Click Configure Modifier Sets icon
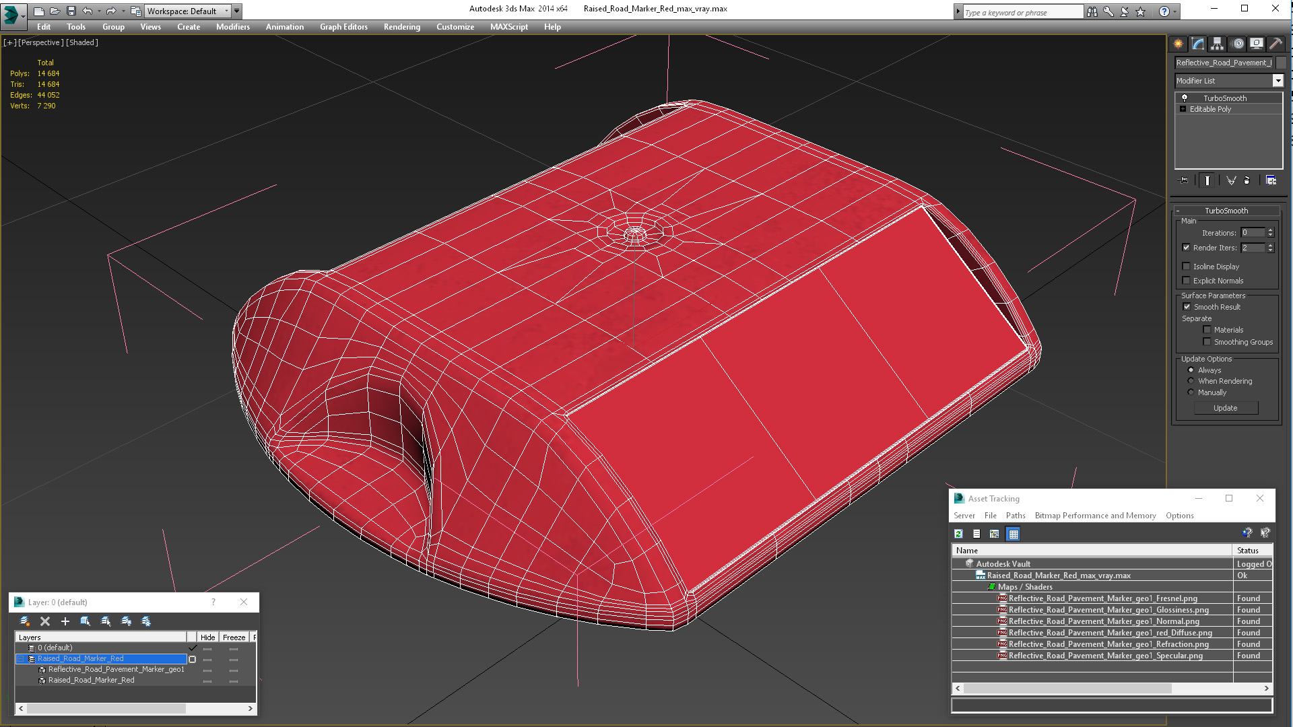The height and width of the screenshot is (727, 1293). tap(1271, 180)
